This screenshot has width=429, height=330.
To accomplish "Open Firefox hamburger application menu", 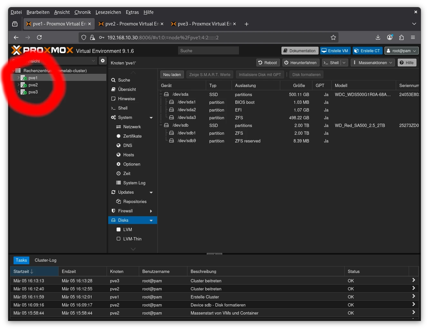I will tap(413, 37).
